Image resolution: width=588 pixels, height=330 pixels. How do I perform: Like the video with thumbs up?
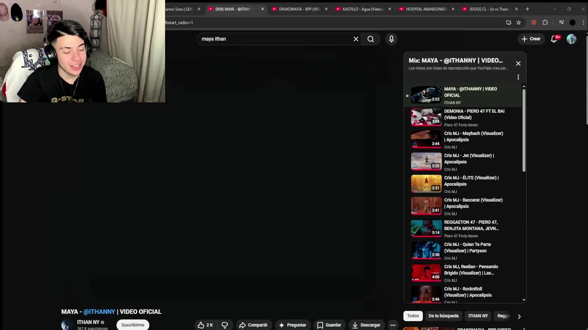click(x=205, y=325)
